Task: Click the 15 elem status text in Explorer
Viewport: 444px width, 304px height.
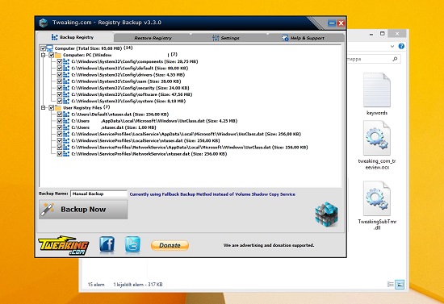Action: (96, 285)
